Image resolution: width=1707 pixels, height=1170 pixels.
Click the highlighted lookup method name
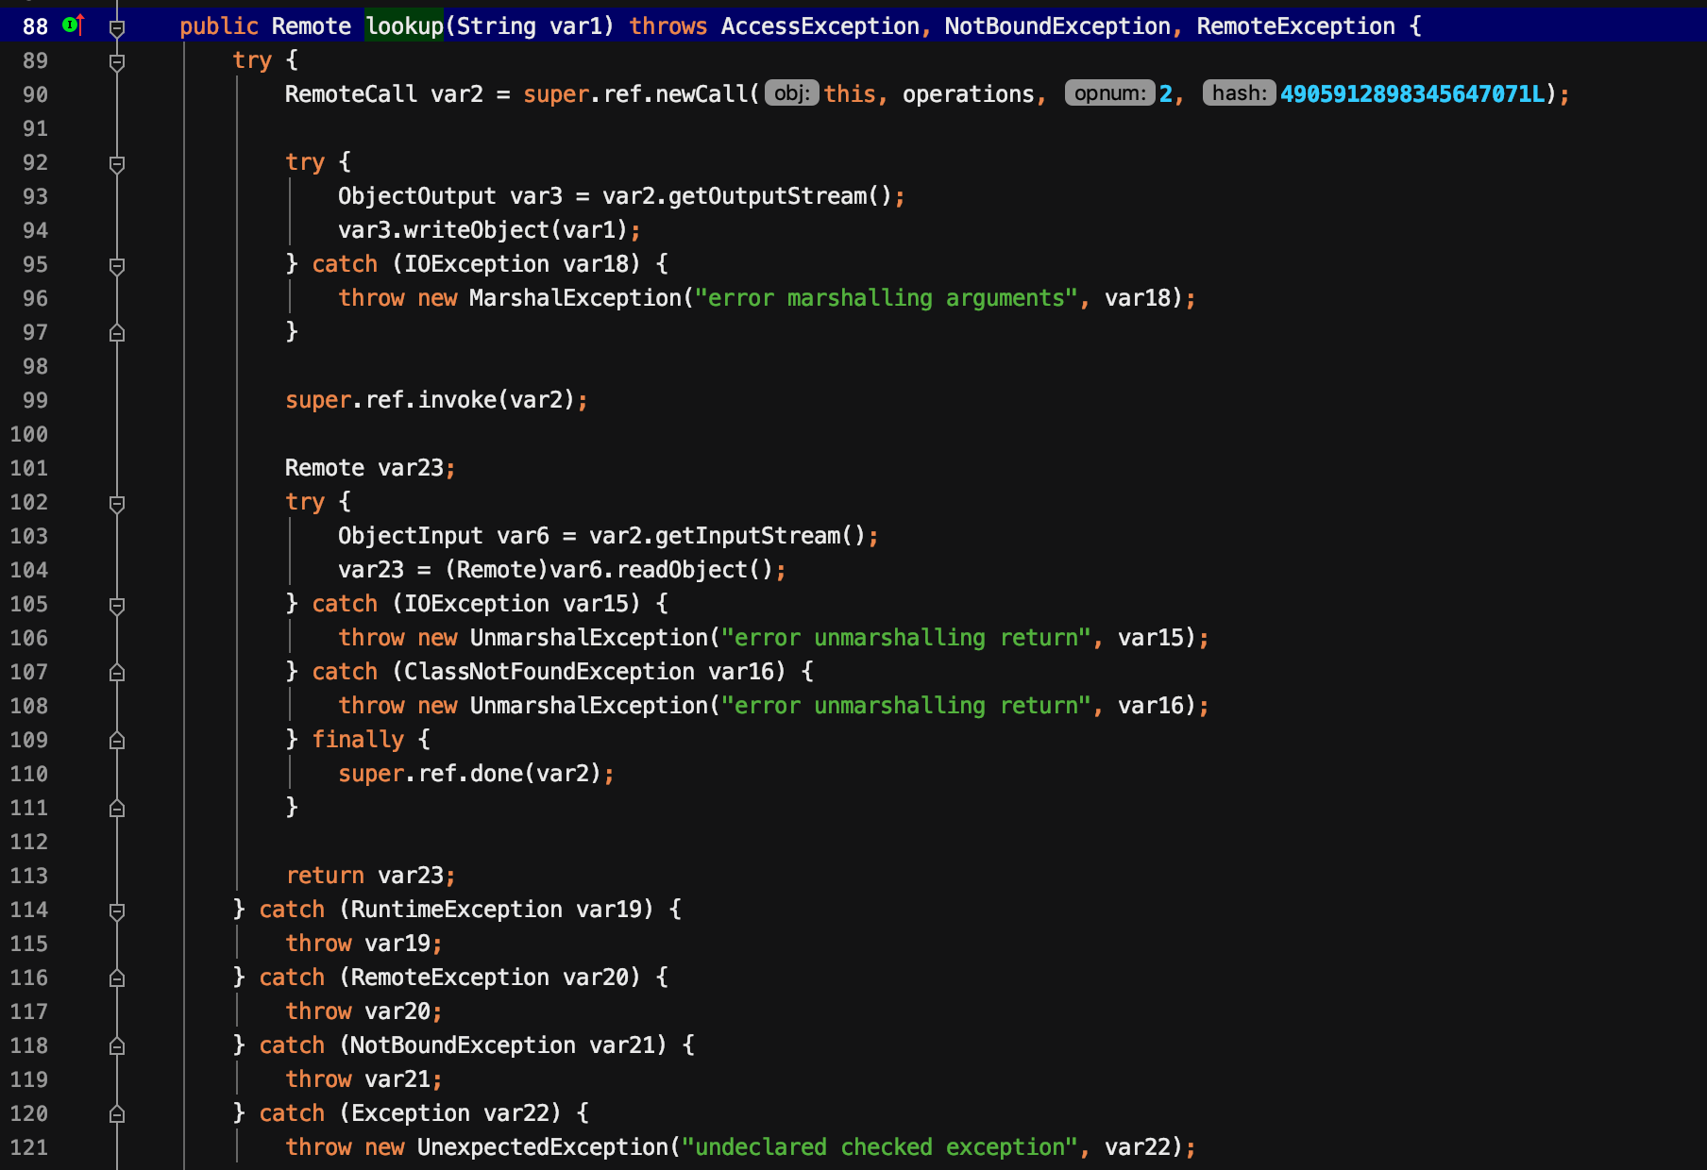coord(404,26)
